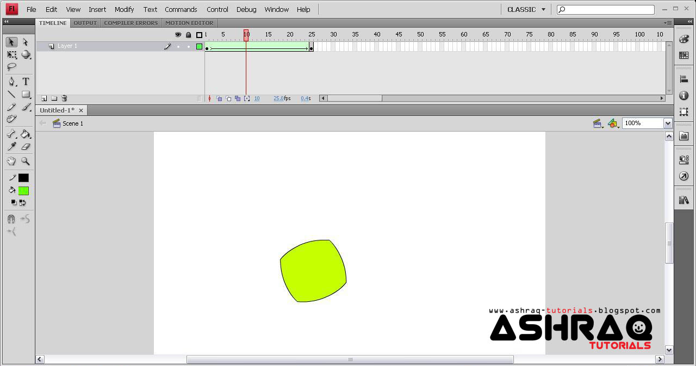Switch to the MOTION EDITOR tab
696x366 pixels.
coord(189,23)
